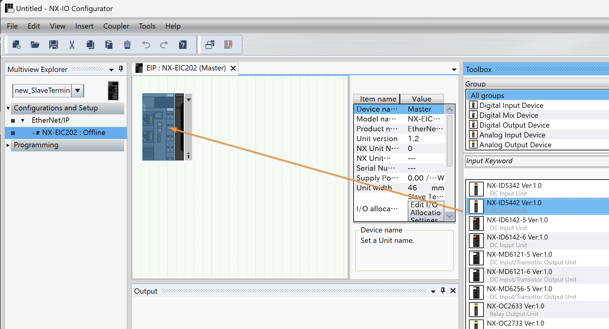Open the Tools menu
The width and height of the screenshot is (609, 329).
[147, 26]
